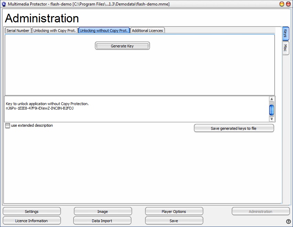Open the Unlocking with Copy Prot. tab
The image size is (293, 227).
pyautogui.click(x=54, y=31)
